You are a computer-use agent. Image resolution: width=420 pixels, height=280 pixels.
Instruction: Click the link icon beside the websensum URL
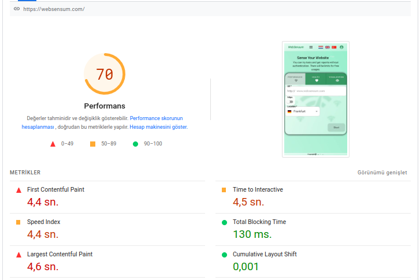click(17, 9)
